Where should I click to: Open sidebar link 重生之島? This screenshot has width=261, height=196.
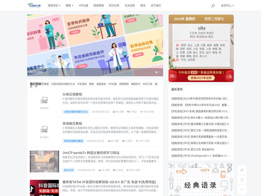click(x=200, y=130)
